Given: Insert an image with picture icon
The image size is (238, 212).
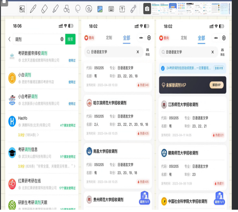Looking at the screenshot, I should pos(100,8).
